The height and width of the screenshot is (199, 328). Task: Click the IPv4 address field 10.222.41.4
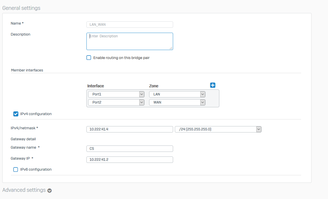(129, 129)
